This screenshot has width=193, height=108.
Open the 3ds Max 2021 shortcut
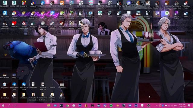14,4
